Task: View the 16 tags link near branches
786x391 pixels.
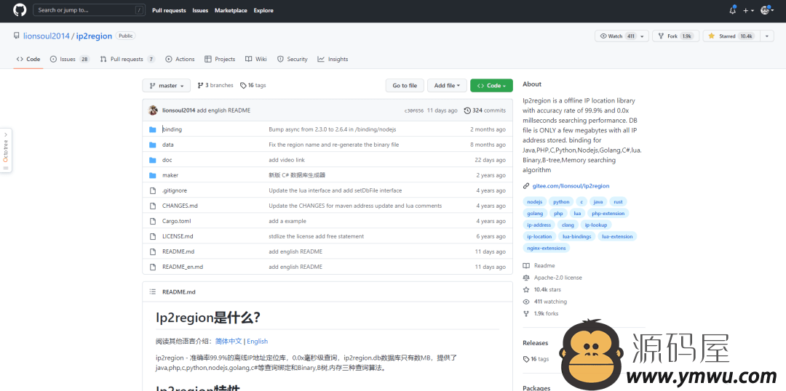Action: coord(253,86)
